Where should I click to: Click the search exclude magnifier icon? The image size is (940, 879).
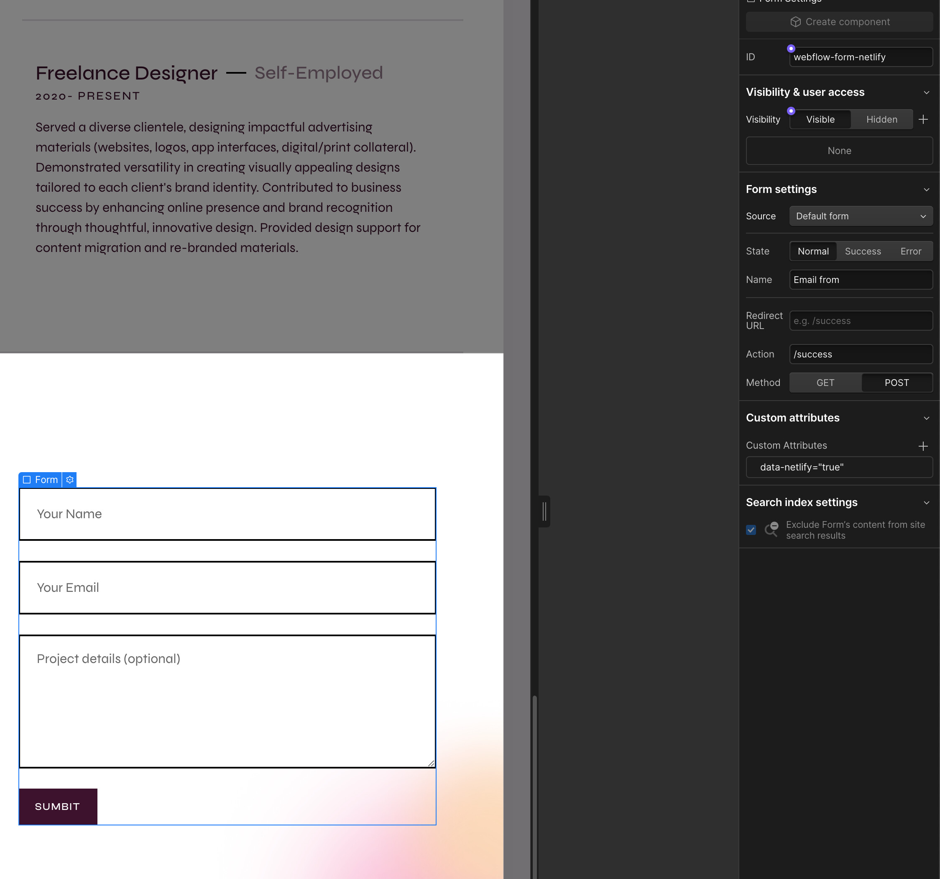click(x=771, y=529)
